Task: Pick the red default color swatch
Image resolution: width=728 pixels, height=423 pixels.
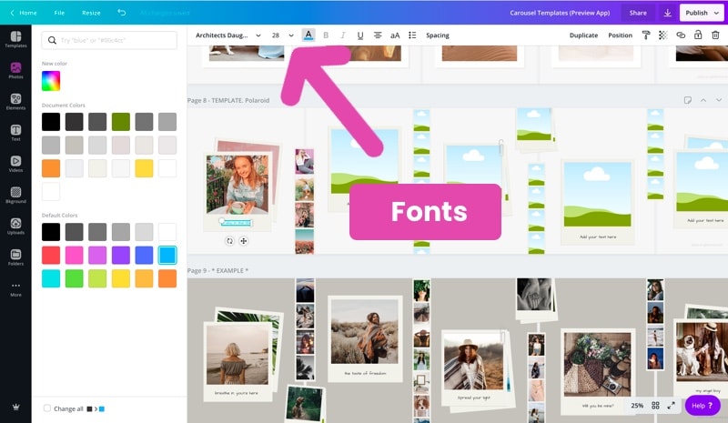Action: point(51,255)
